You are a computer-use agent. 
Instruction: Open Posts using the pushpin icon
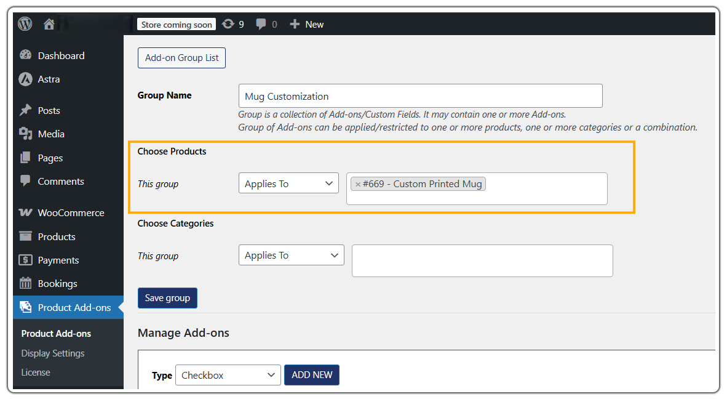click(x=26, y=110)
